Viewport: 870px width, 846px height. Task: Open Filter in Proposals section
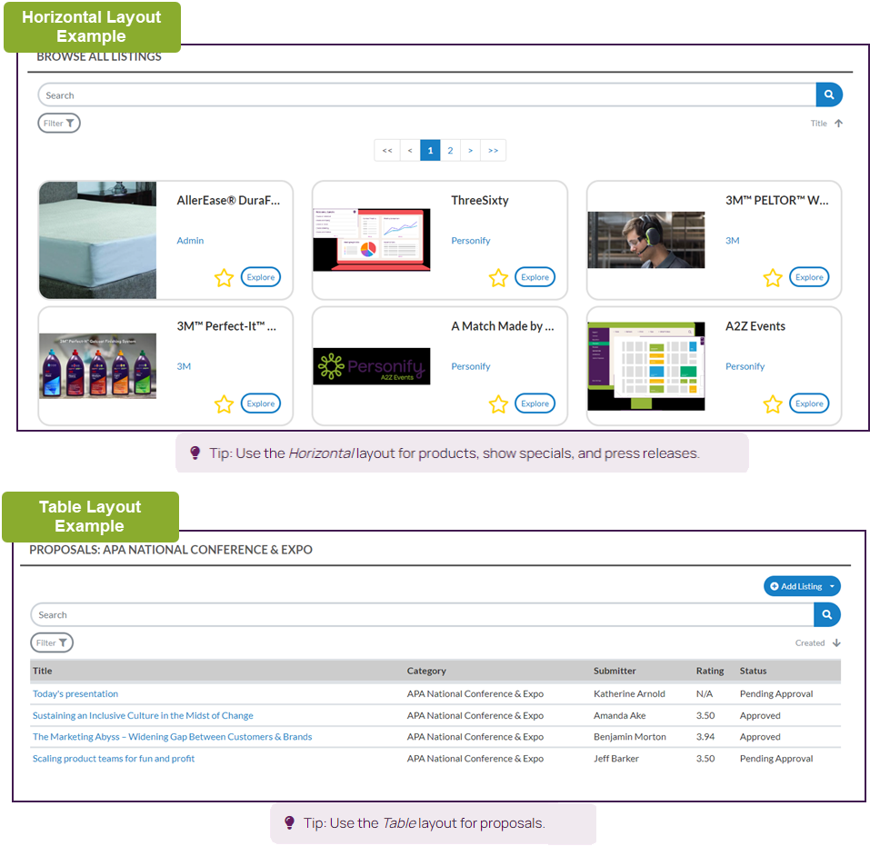[52, 643]
